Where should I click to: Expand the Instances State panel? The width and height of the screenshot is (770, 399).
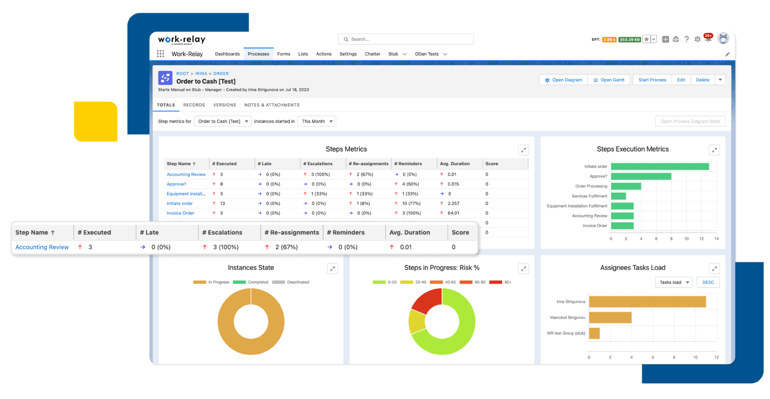pyautogui.click(x=333, y=269)
